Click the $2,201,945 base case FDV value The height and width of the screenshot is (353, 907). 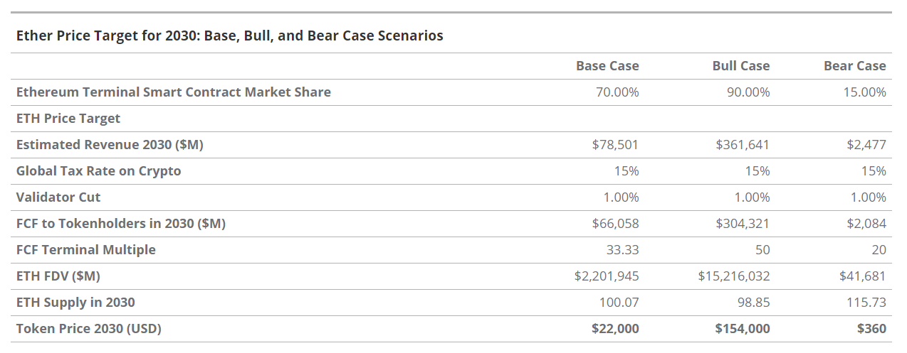[607, 276]
